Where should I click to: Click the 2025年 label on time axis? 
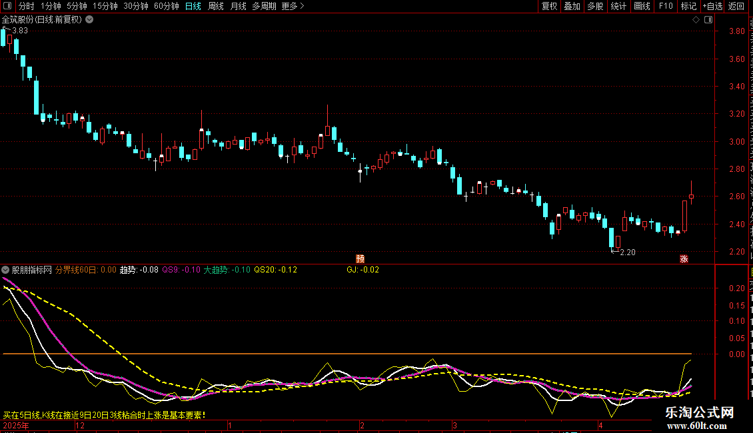coord(16,425)
